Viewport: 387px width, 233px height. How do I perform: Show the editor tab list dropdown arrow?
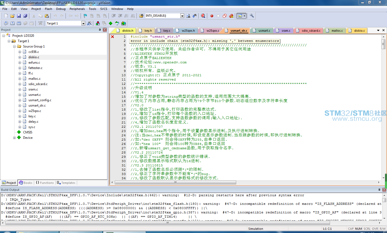[x=378, y=30]
